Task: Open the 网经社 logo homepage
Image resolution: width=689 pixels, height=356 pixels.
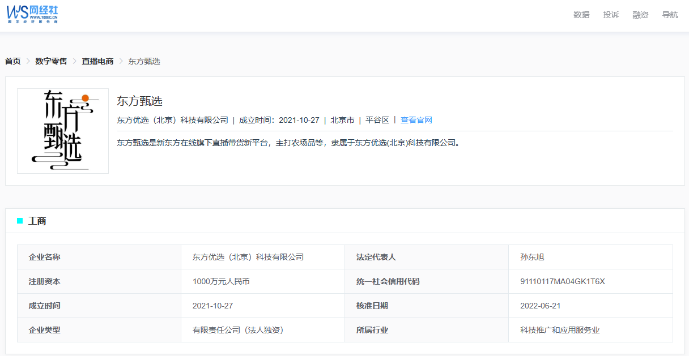Action: click(x=32, y=14)
